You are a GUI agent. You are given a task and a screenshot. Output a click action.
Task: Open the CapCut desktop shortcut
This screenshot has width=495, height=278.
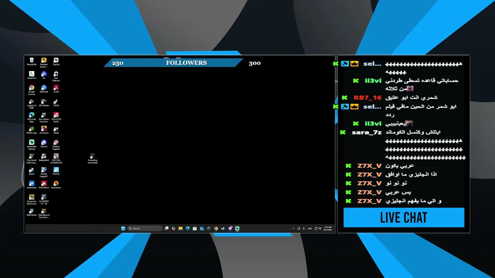[x=56, y=62]
